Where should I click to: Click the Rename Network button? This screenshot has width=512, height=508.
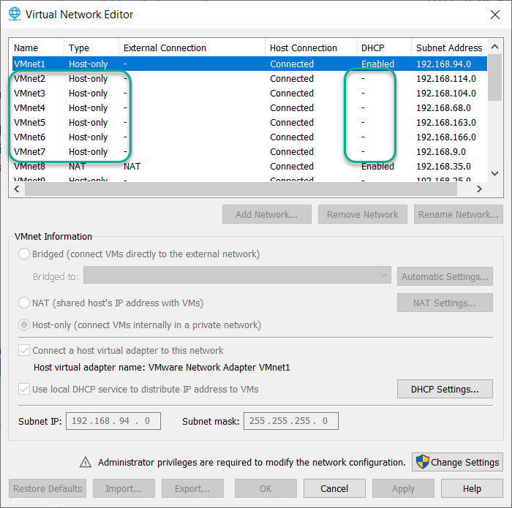pos(459,214)
